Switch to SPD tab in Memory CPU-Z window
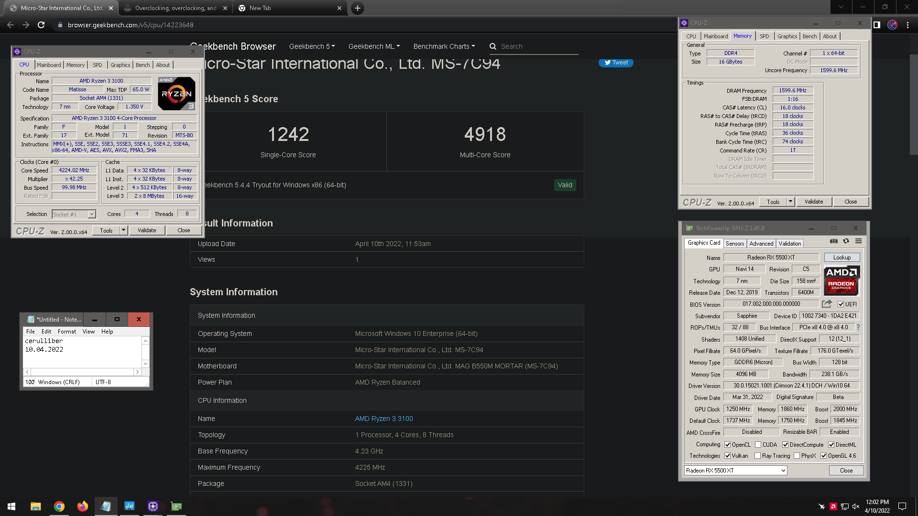The height and width of the screenshot is (516, 918). click(764, 36)
